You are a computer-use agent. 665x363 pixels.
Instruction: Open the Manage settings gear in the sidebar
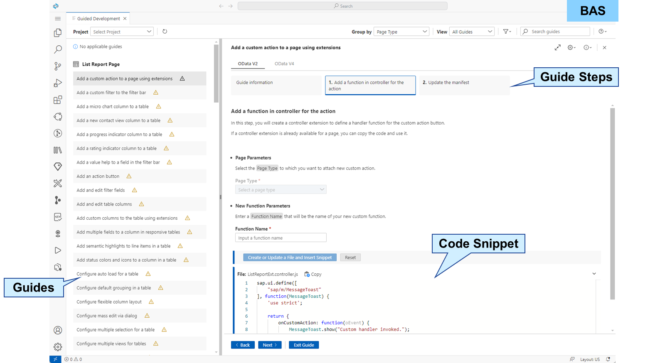58,347
